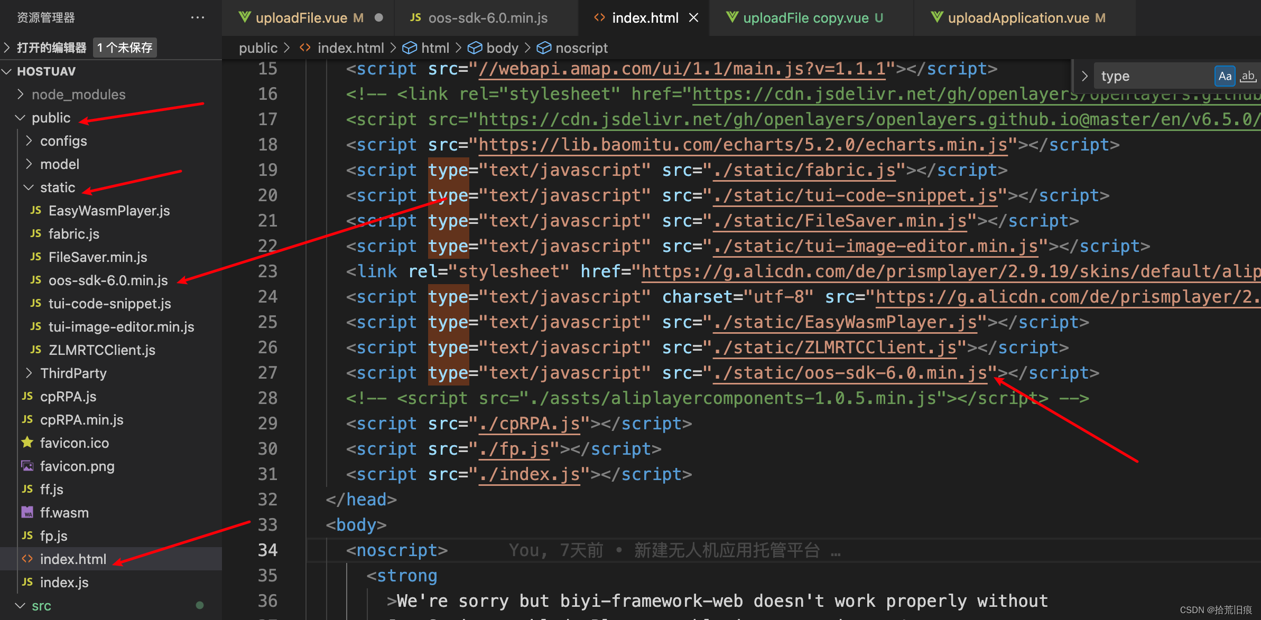Image resolution: width=1261 pixels, height=620 pixels.
Task: Expand the static folder in sidebar
Action: (x=57, y=186)
